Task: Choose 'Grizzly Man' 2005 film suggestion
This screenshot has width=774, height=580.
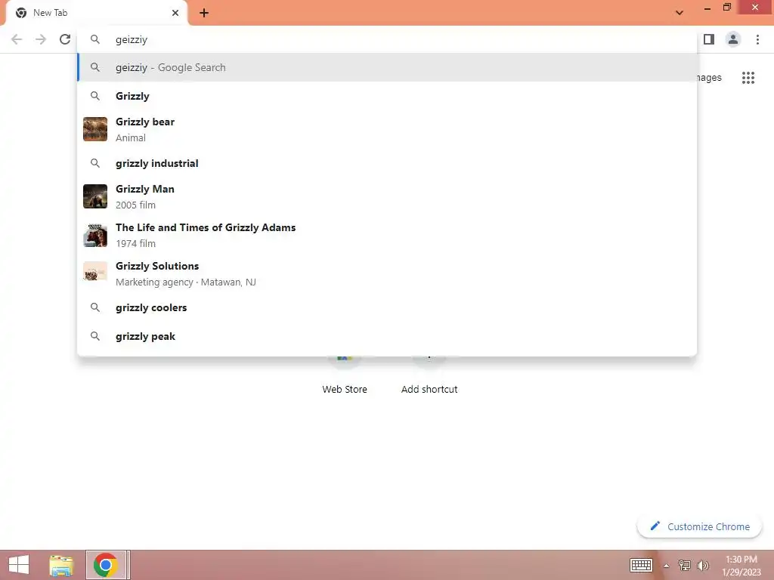Action: click(388, 196)
